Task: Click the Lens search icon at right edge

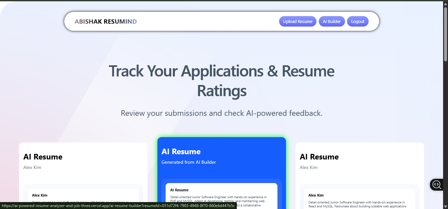Action: (x=437, y=184)
